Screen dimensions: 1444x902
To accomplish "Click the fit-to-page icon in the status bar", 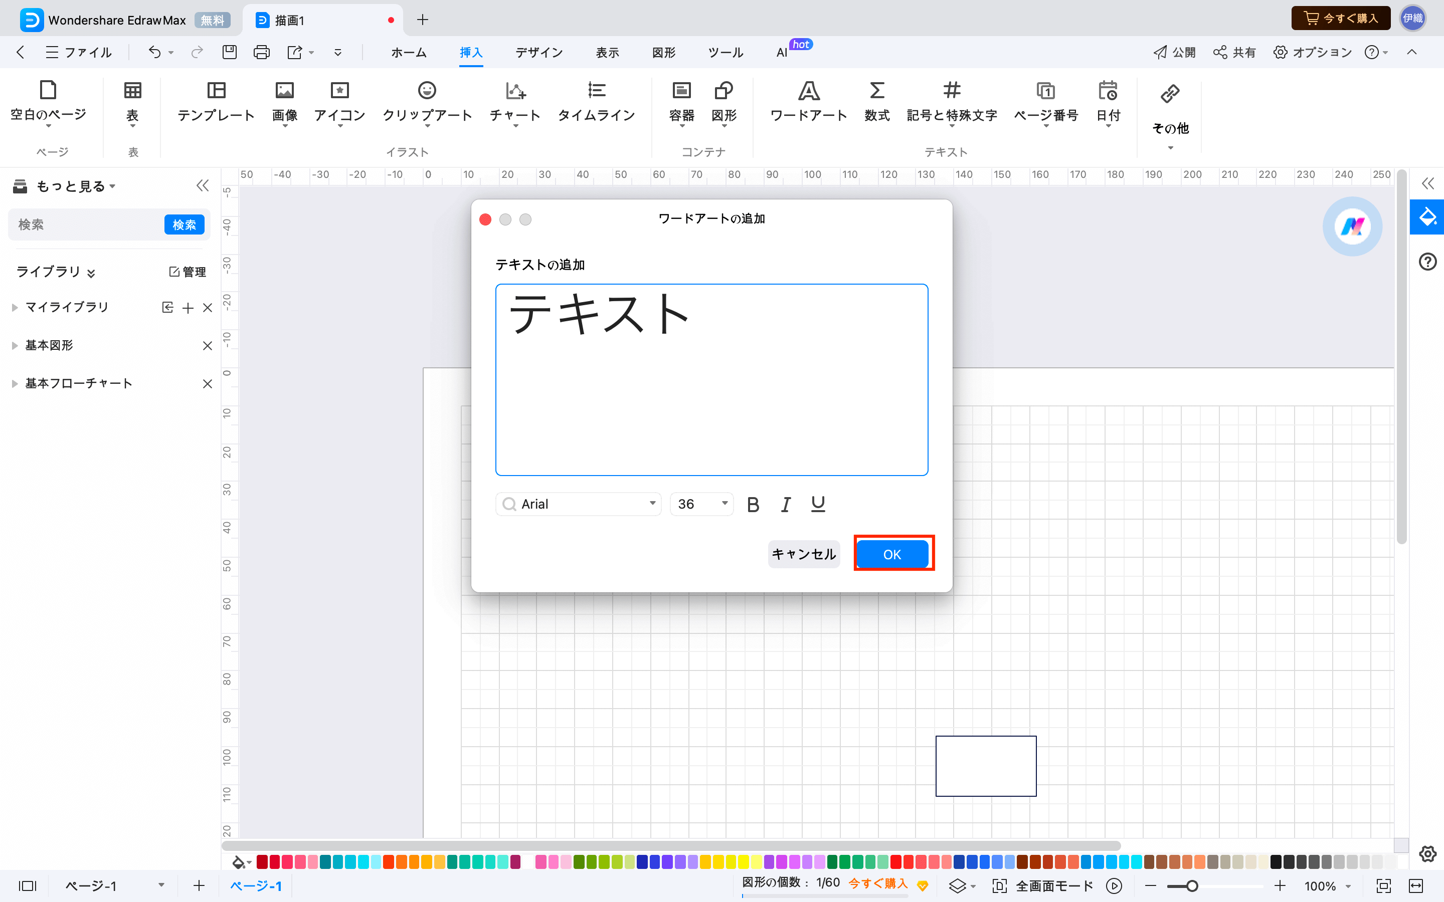I will click(1384, 886).
